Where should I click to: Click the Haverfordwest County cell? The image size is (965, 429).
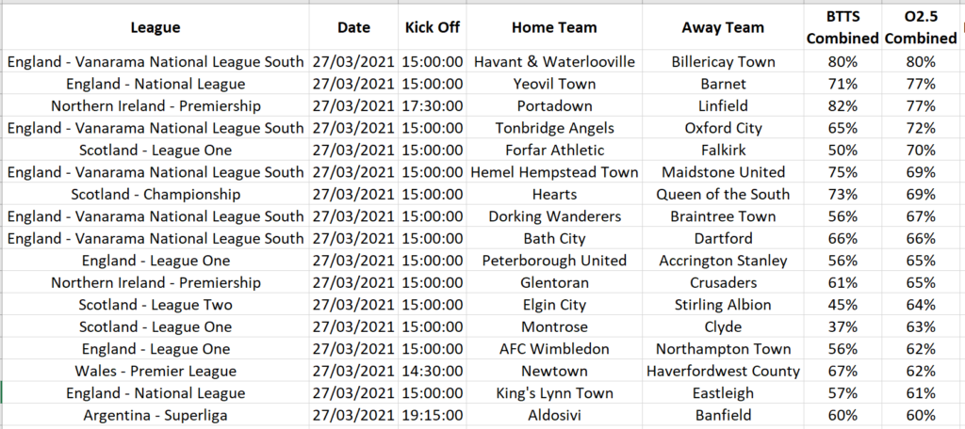[723, 371]
